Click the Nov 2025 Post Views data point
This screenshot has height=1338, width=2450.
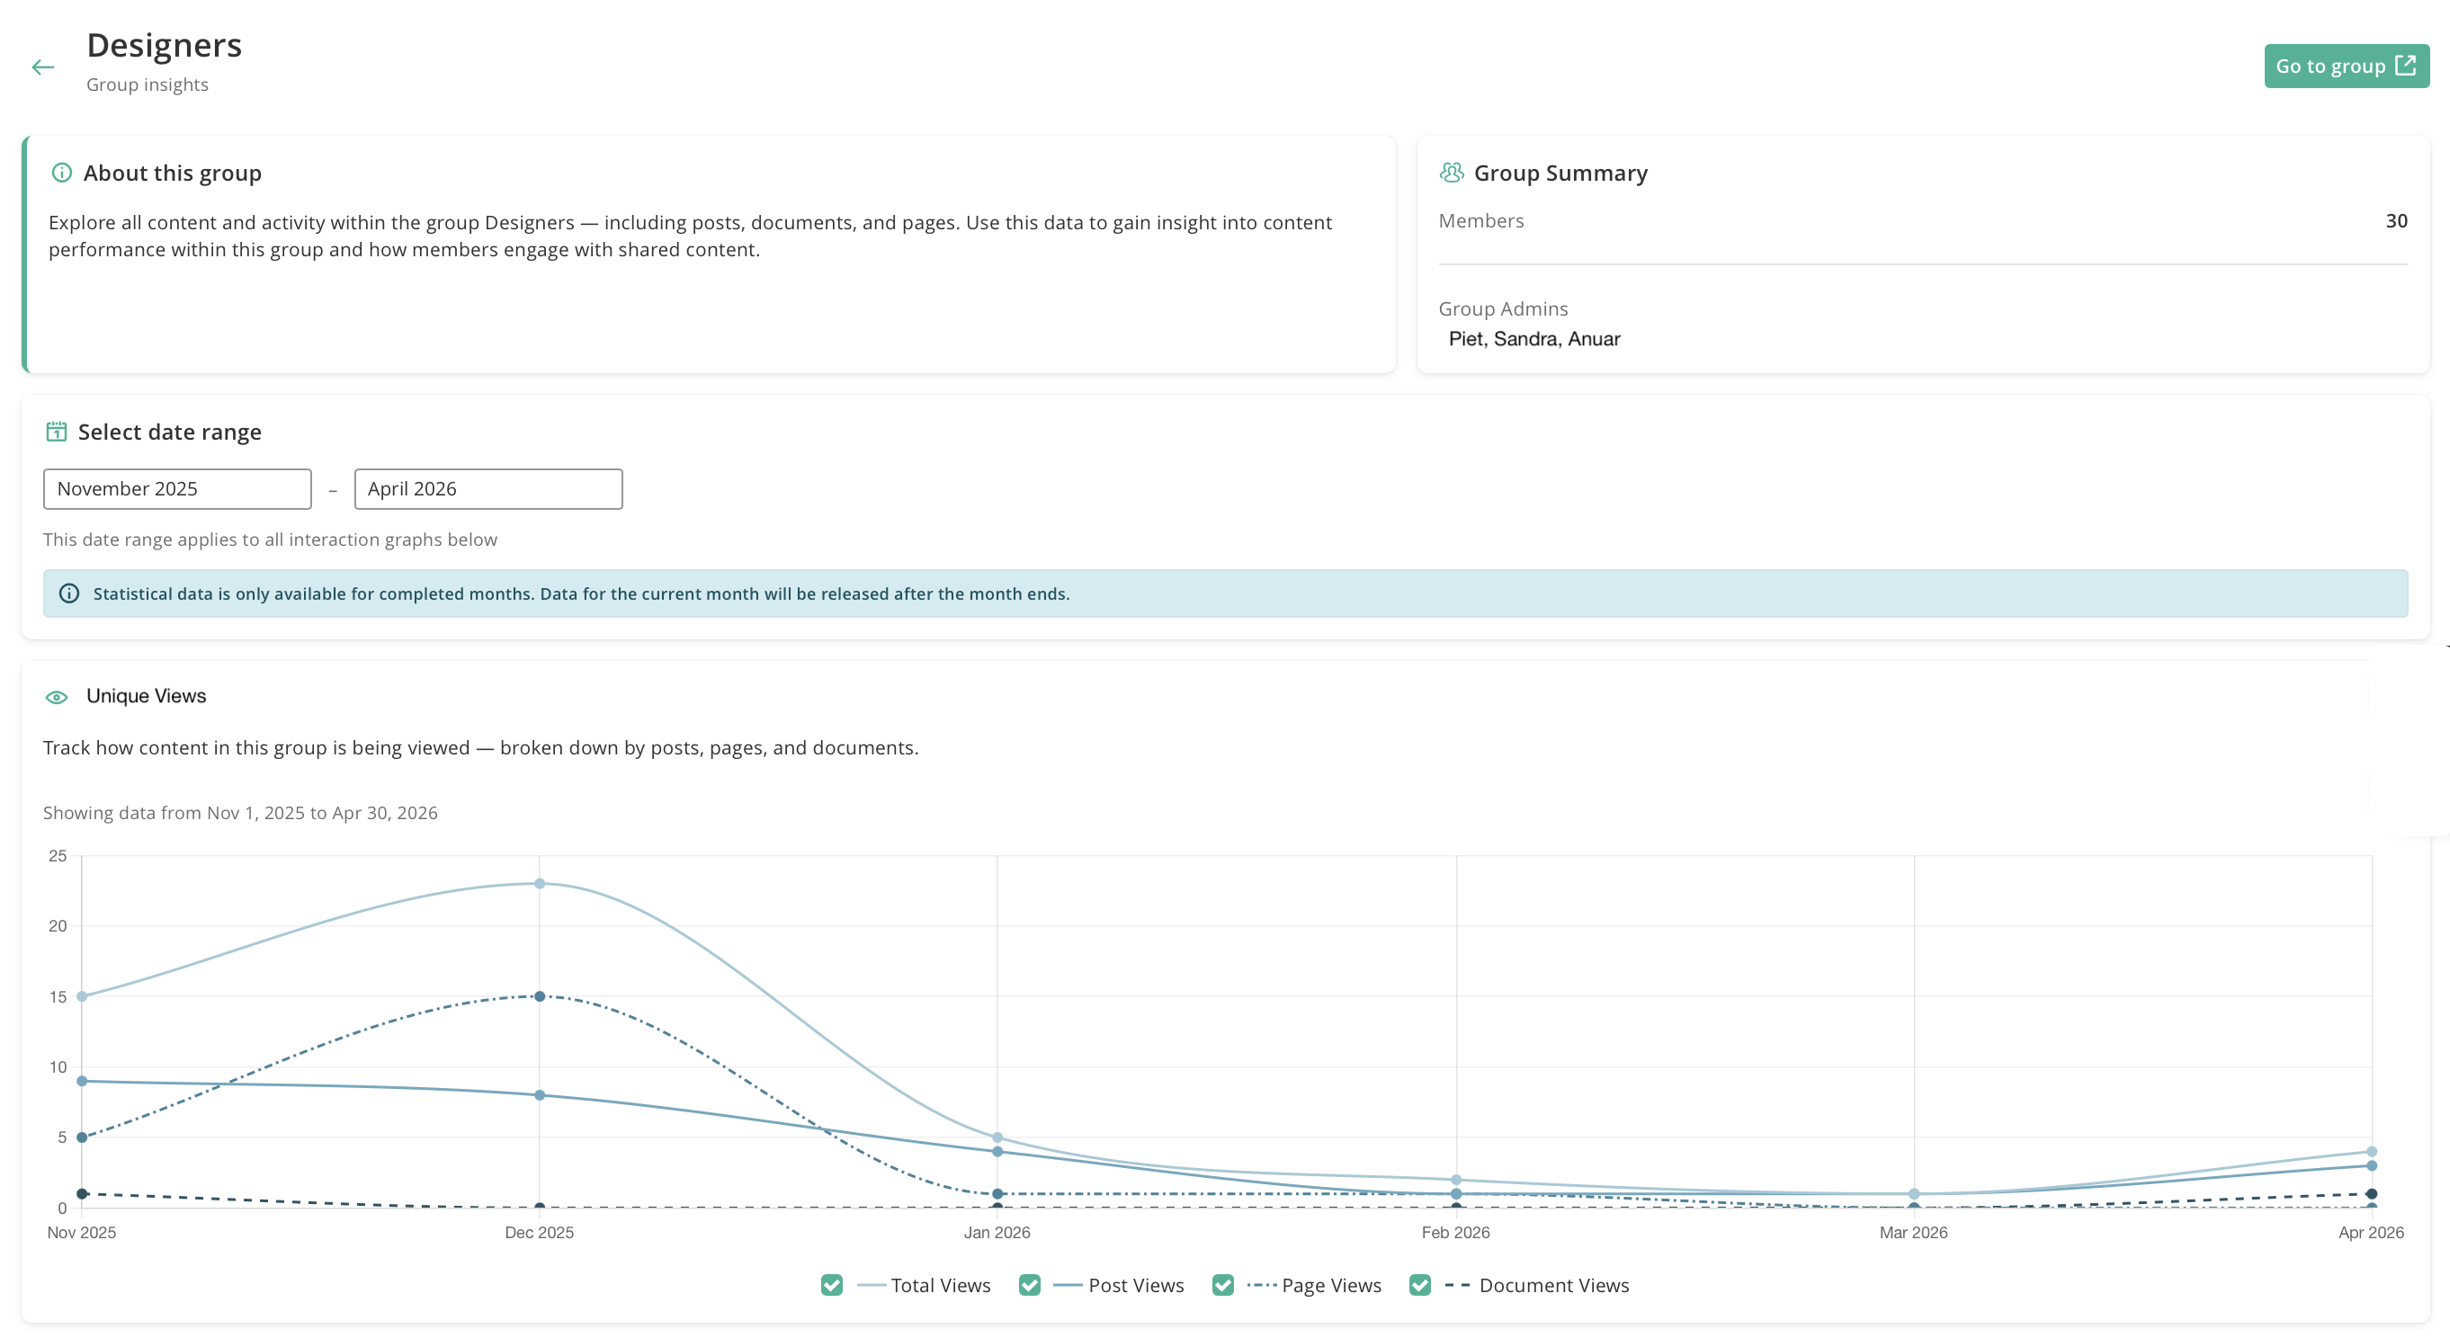click(82, 1081)
